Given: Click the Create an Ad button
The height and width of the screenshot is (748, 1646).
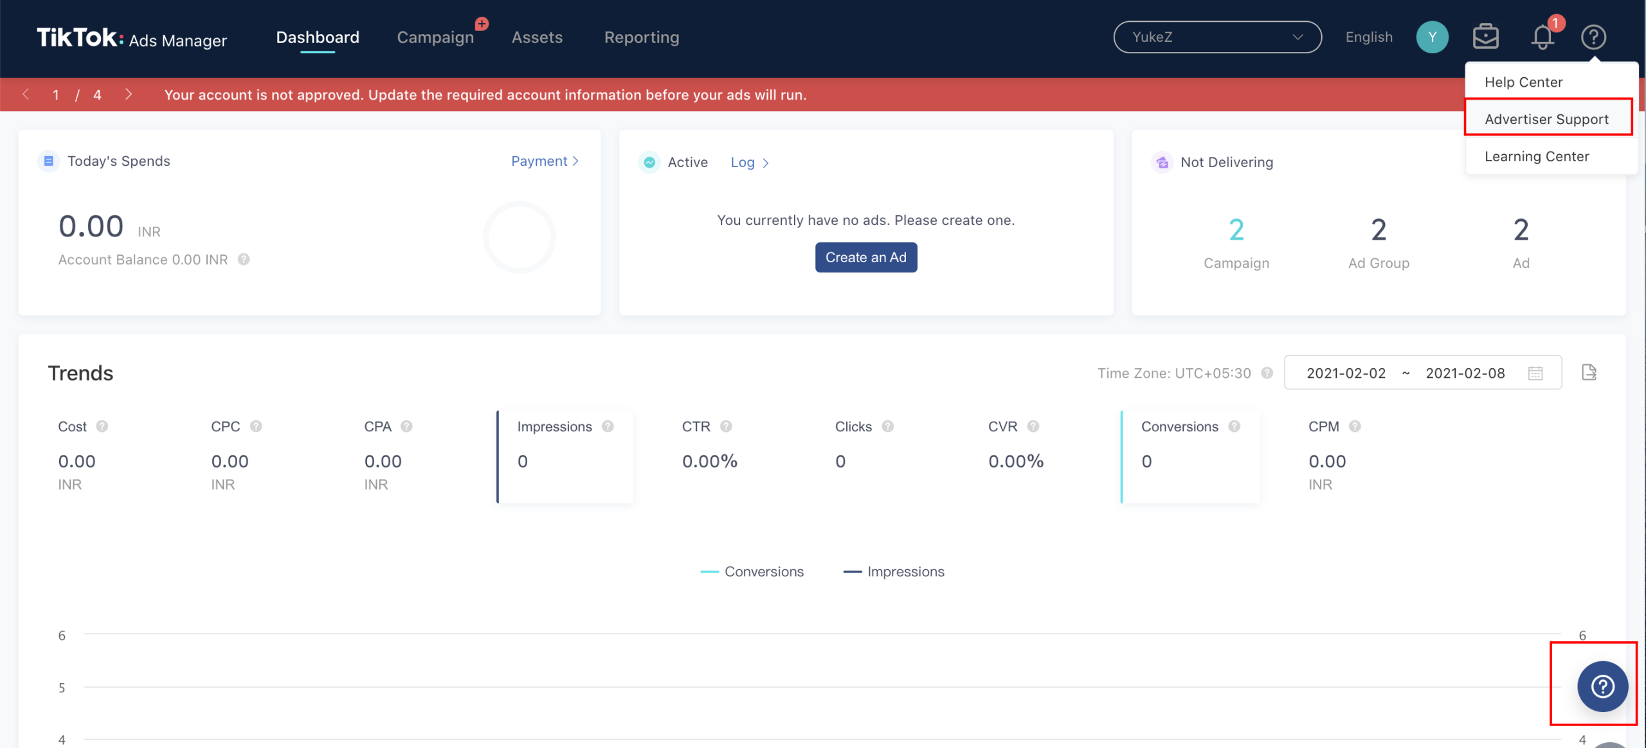Looking at the screenshot, I should point(865,257).
